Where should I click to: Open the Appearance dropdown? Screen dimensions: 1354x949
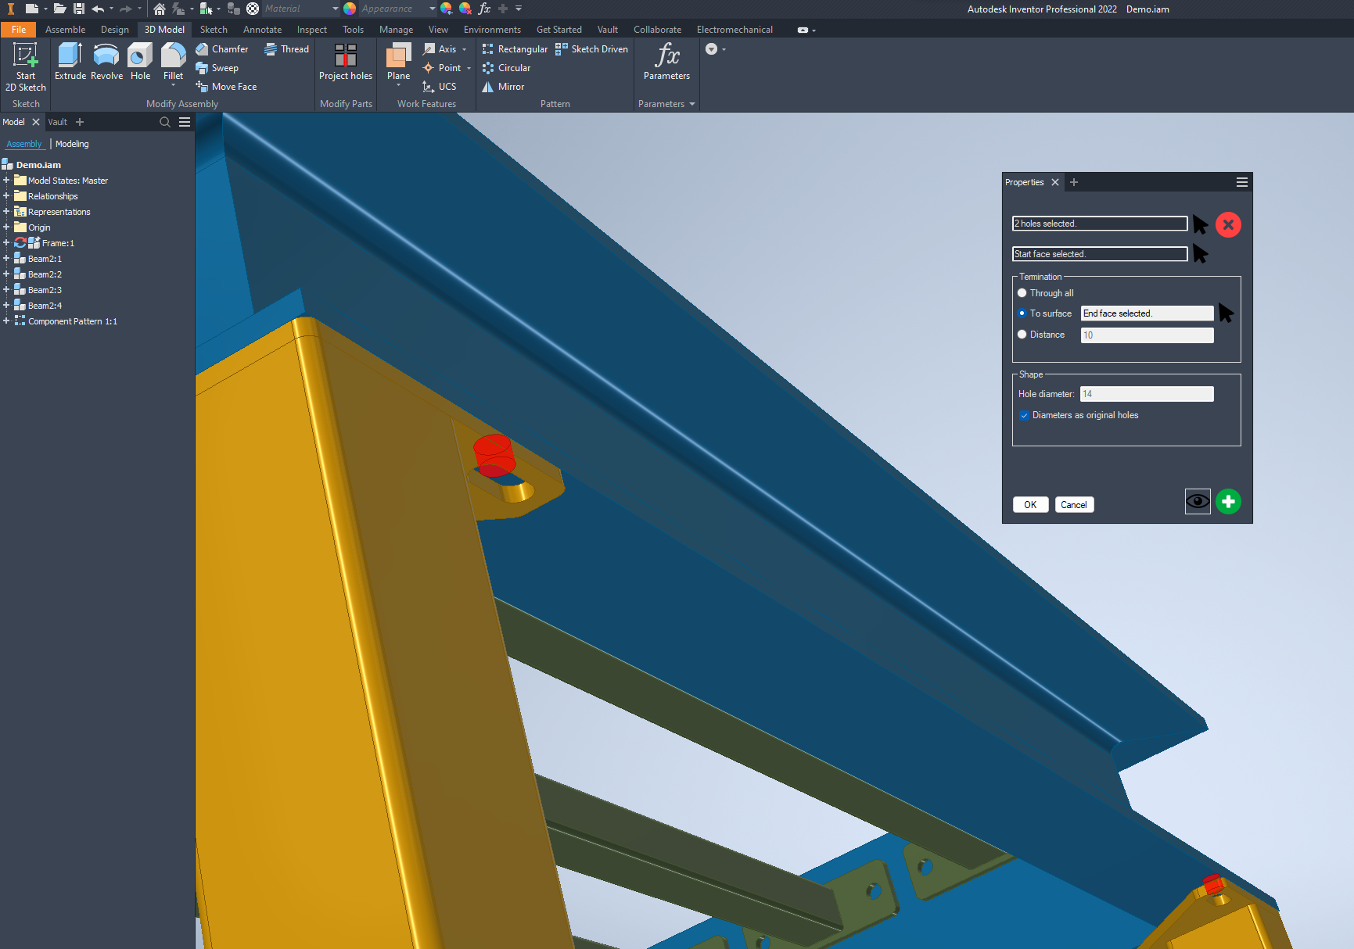[x=432, y=9]
